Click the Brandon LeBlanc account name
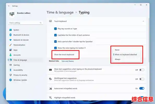Screen dimensions: 155x104 point(24,13)
